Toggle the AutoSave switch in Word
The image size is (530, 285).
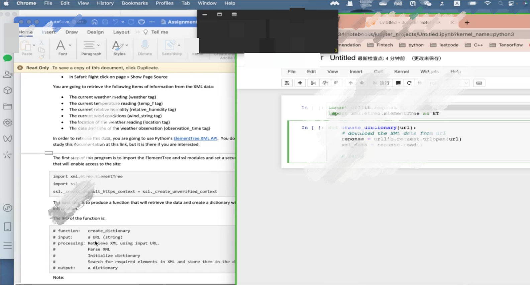(80, 22)
